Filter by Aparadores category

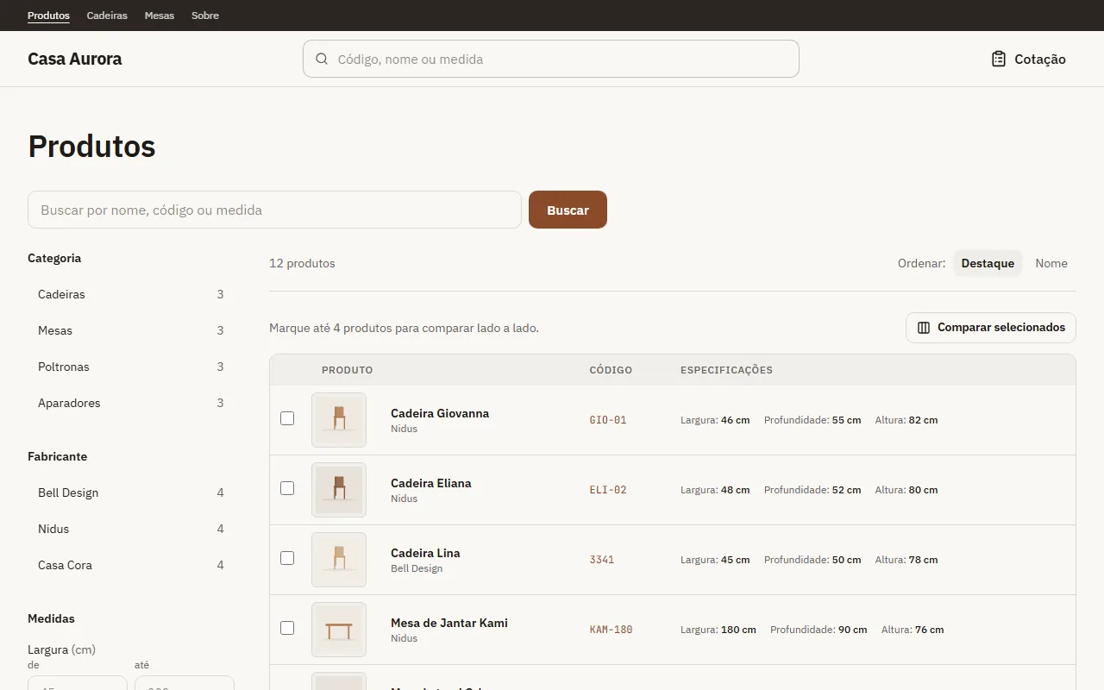click(x=131, y=403)
